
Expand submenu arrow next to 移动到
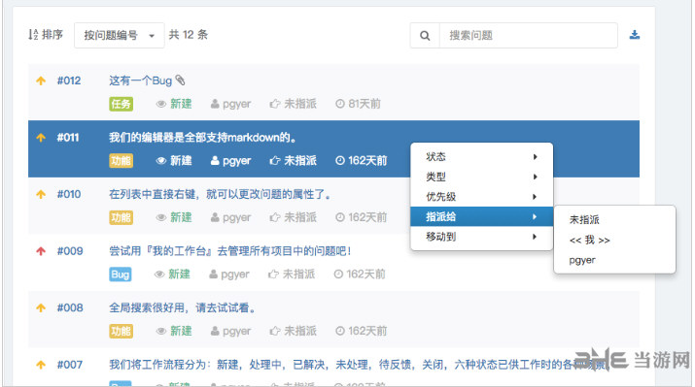(535, 237)
